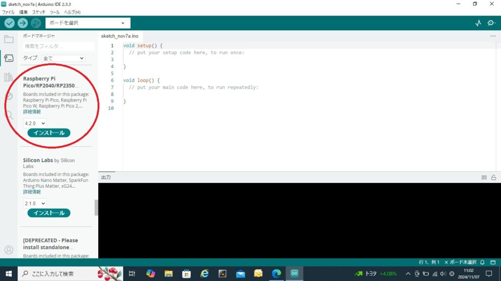Open the Silicon Labs version 2.1.0 dropdown

click(x=35, y=203)
